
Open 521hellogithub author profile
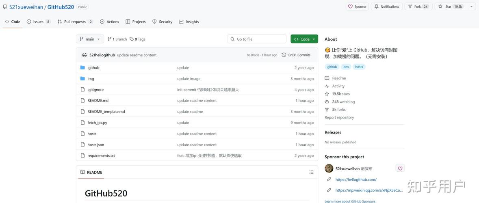(x=102, y=55)
